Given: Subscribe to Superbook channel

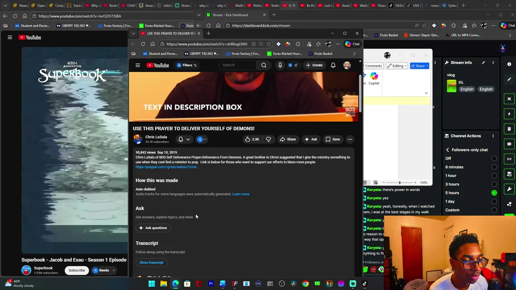Looking at the screenshot, I should pos(77,270).
